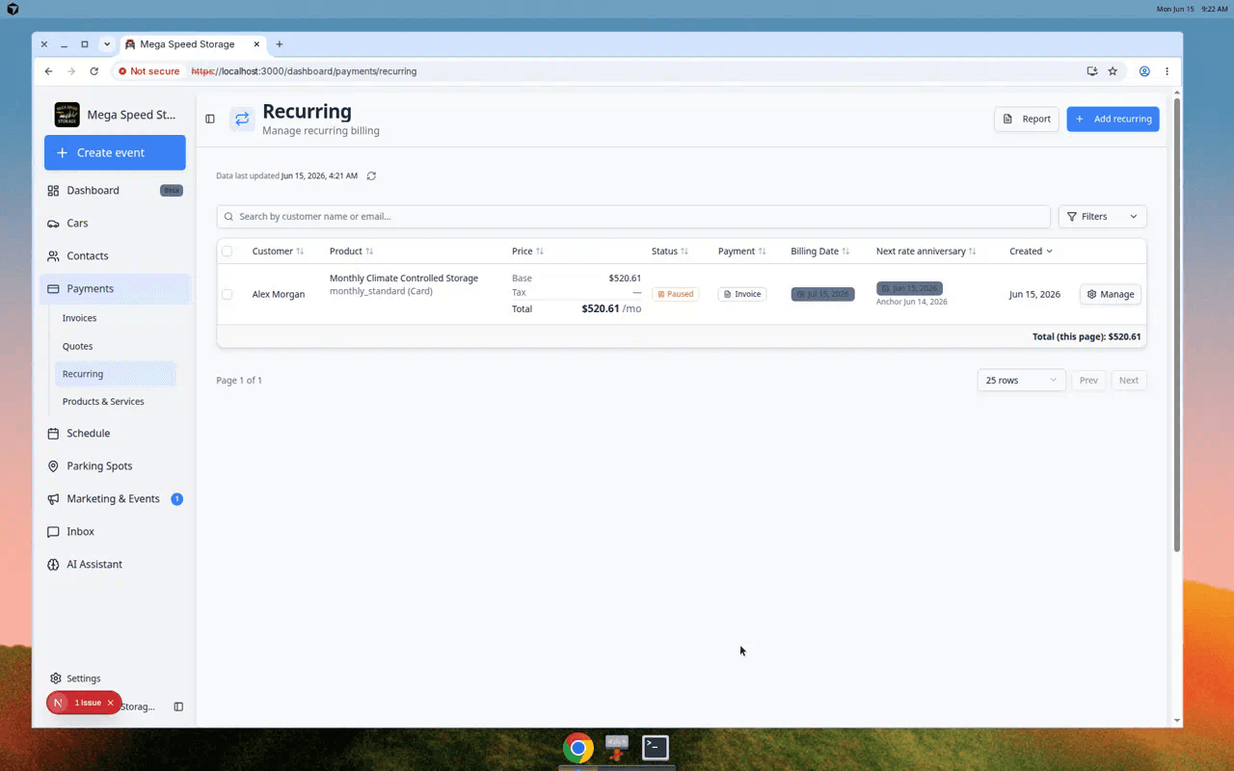Click the install app icon in address bar

coord(1092,71)
